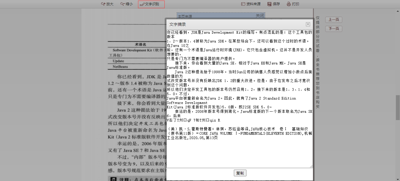
Task: Click the 保存 save icon
Action: tap(270, 4)
